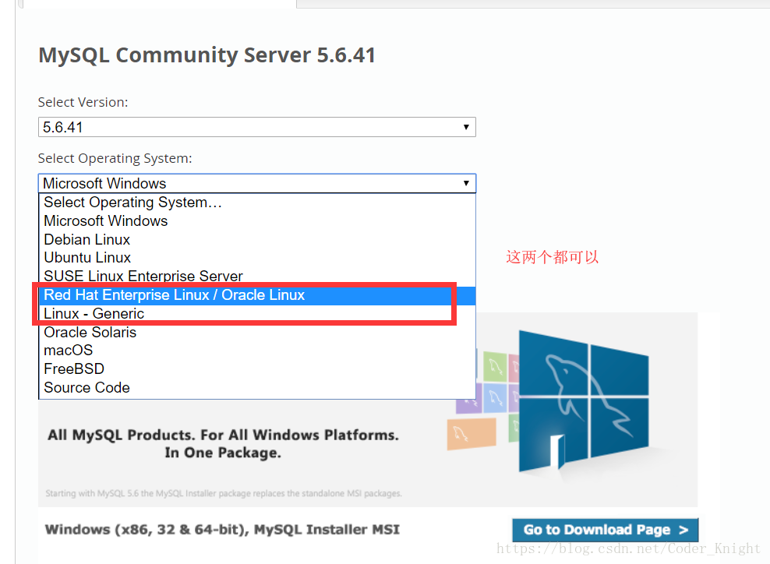Click the orange dolphin tile in banner
The width and height of the screenshot is (770, 564).
click(471, 434)
